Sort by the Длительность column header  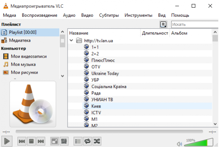tap(155, 33)
